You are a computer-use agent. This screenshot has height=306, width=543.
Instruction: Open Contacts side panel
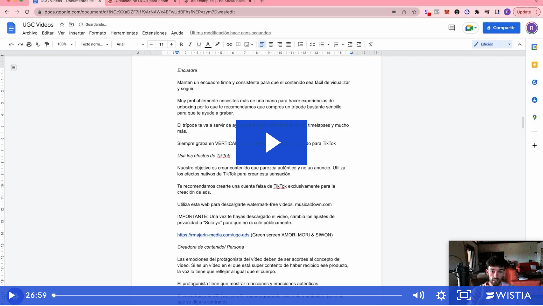(535, 100)
